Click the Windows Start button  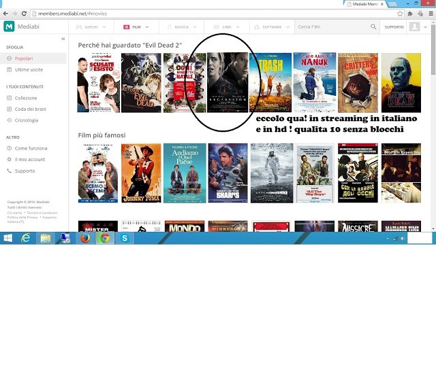[7, 239]
